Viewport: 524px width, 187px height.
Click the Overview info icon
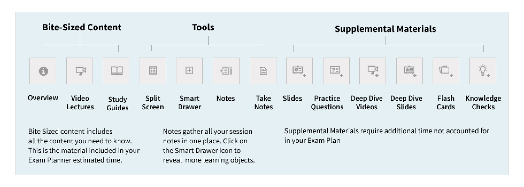(x=43, y=71)
